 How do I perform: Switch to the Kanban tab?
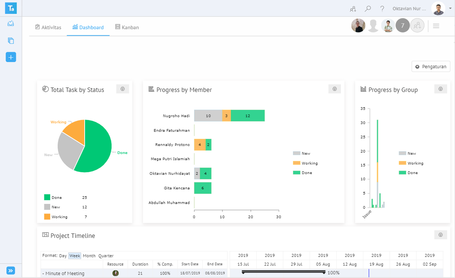127,27
